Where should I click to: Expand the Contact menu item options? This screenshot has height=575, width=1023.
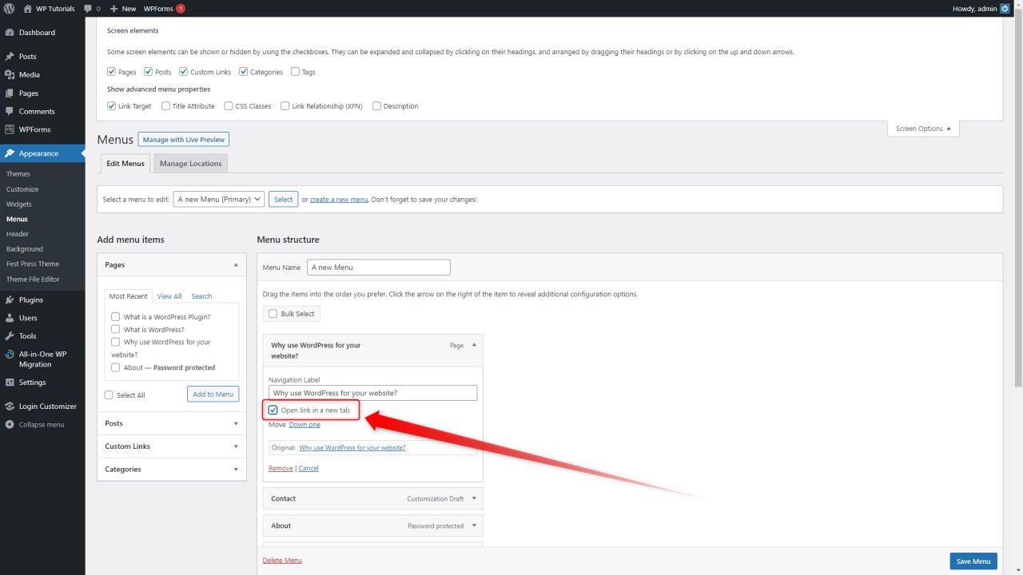click(x=473, y=498)
